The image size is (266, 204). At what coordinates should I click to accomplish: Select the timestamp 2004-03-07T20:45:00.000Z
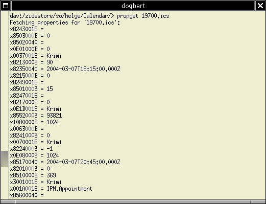83,162
